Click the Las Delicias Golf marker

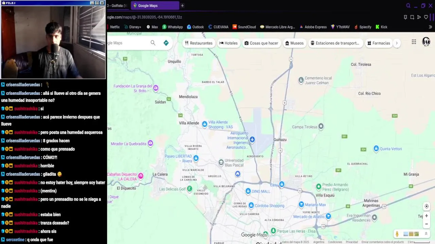point(190,189)
